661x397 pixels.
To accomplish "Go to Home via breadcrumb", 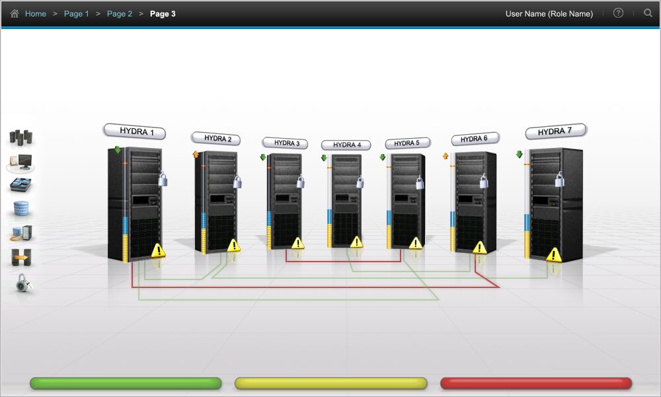I will click(x=35, y=14).
